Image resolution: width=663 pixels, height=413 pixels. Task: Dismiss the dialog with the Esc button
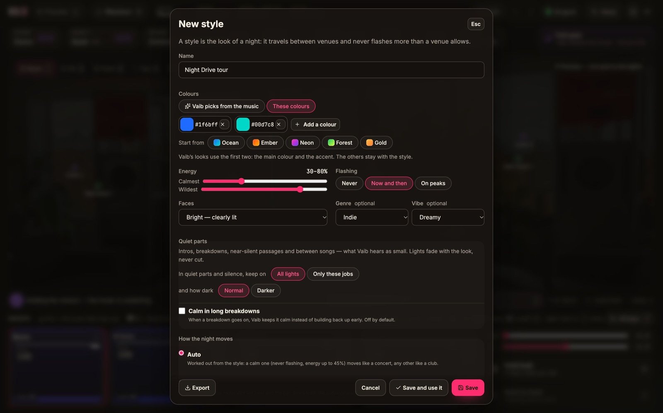click(476, 24)
